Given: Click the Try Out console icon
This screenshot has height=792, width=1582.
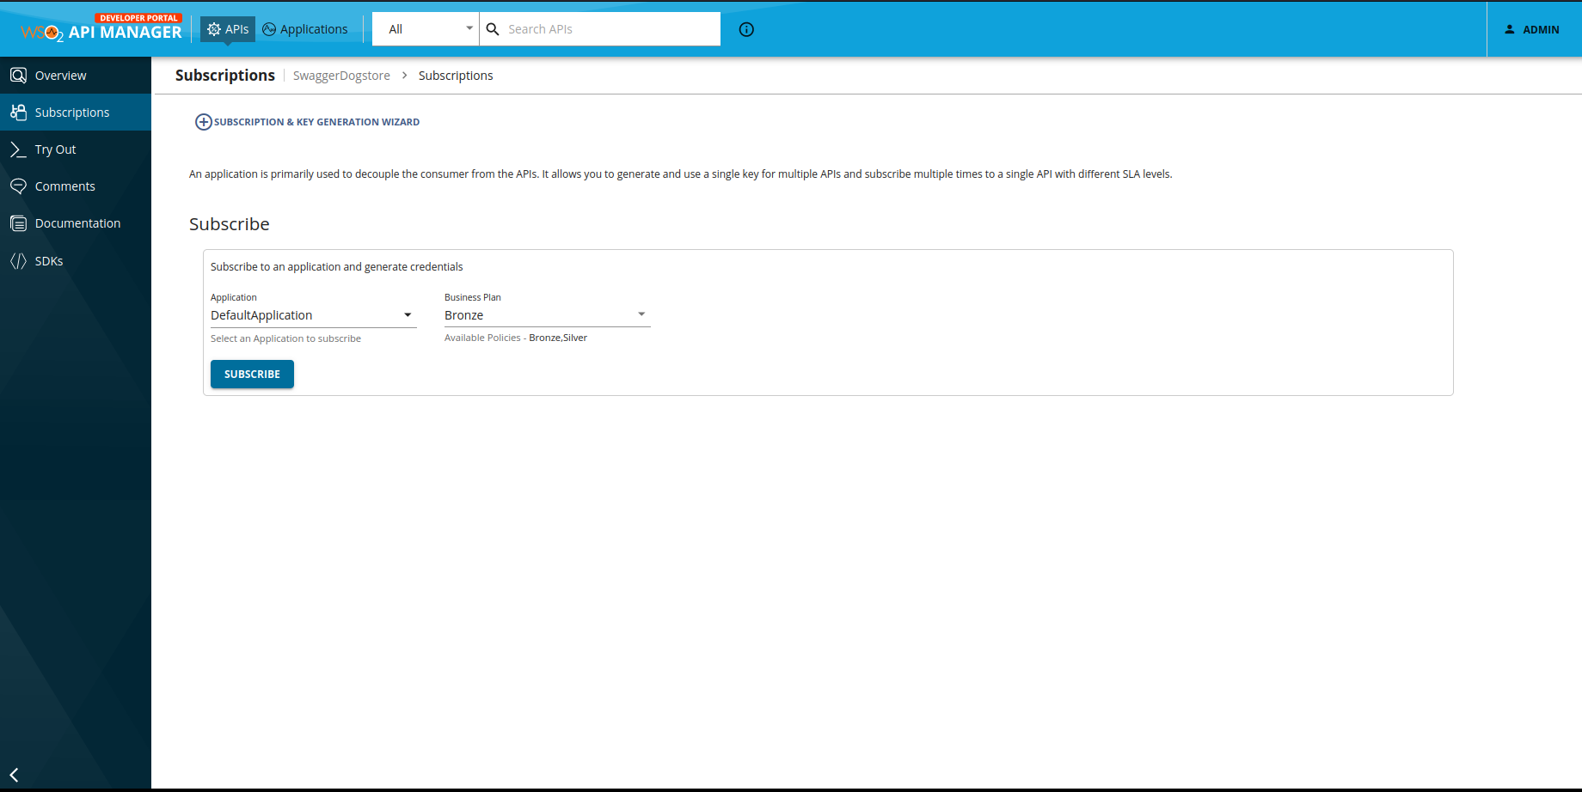Looking at the screenshot, I should 18,149.
